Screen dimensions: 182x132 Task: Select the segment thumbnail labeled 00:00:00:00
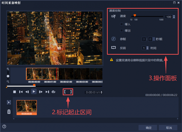(x=27, y=107)
